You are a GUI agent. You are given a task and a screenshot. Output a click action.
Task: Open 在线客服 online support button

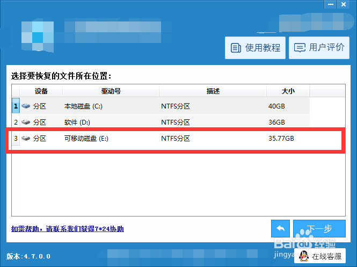(319, 256)
